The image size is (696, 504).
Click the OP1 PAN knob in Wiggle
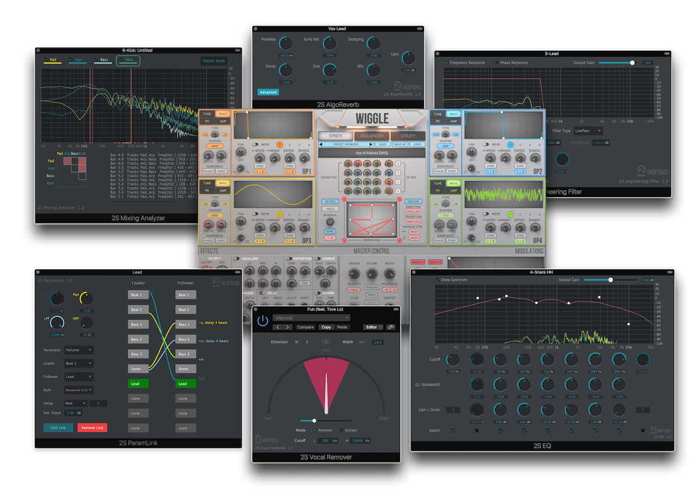click(240, 153)
